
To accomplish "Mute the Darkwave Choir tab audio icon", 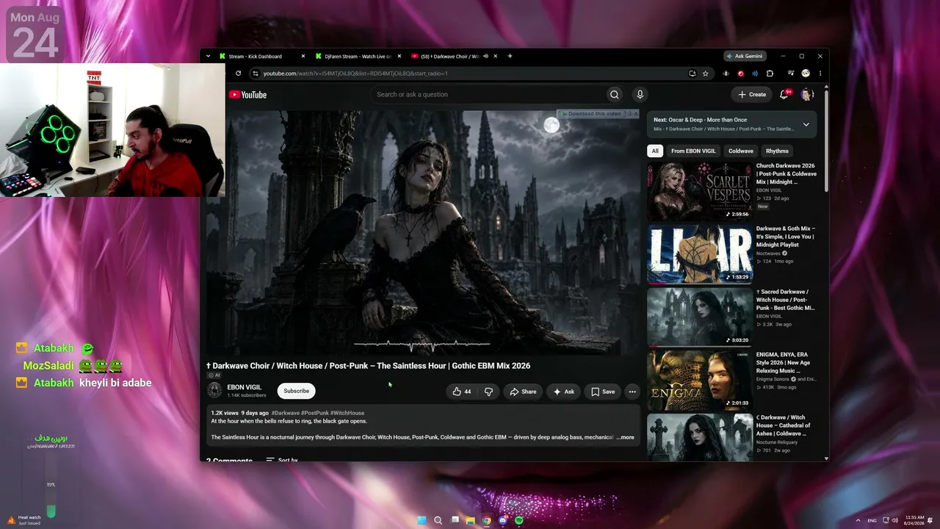I will [485, 56].
